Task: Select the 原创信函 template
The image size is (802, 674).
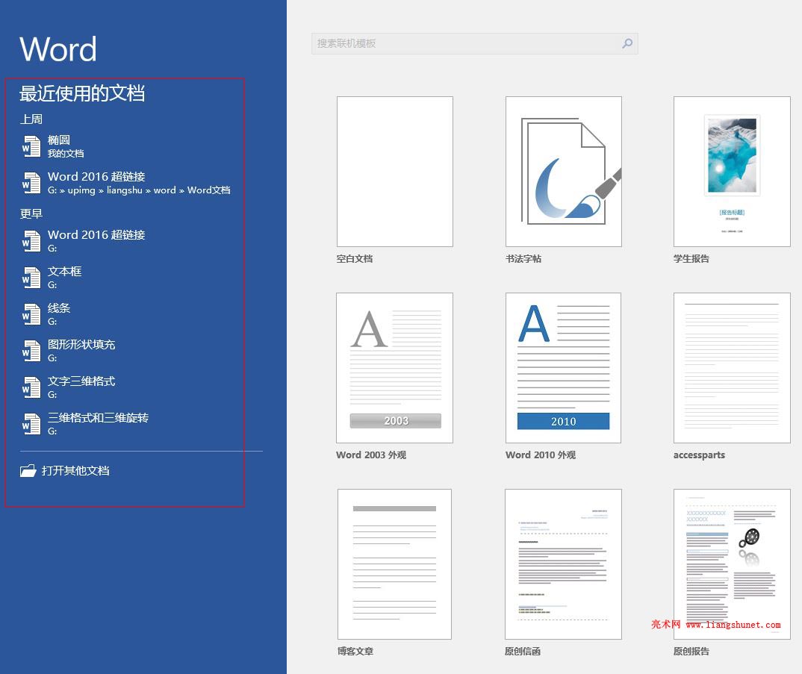Action: click(563, 564)
